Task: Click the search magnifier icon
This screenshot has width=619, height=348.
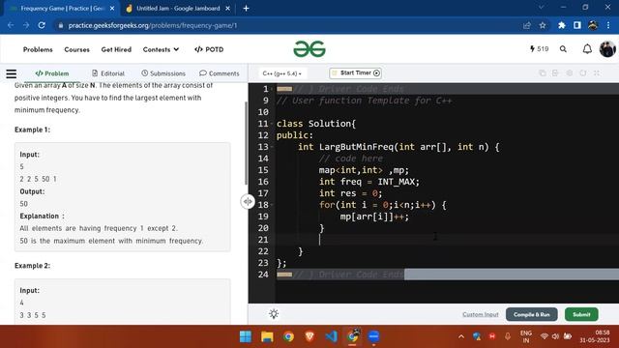Action: coord(563,49)
